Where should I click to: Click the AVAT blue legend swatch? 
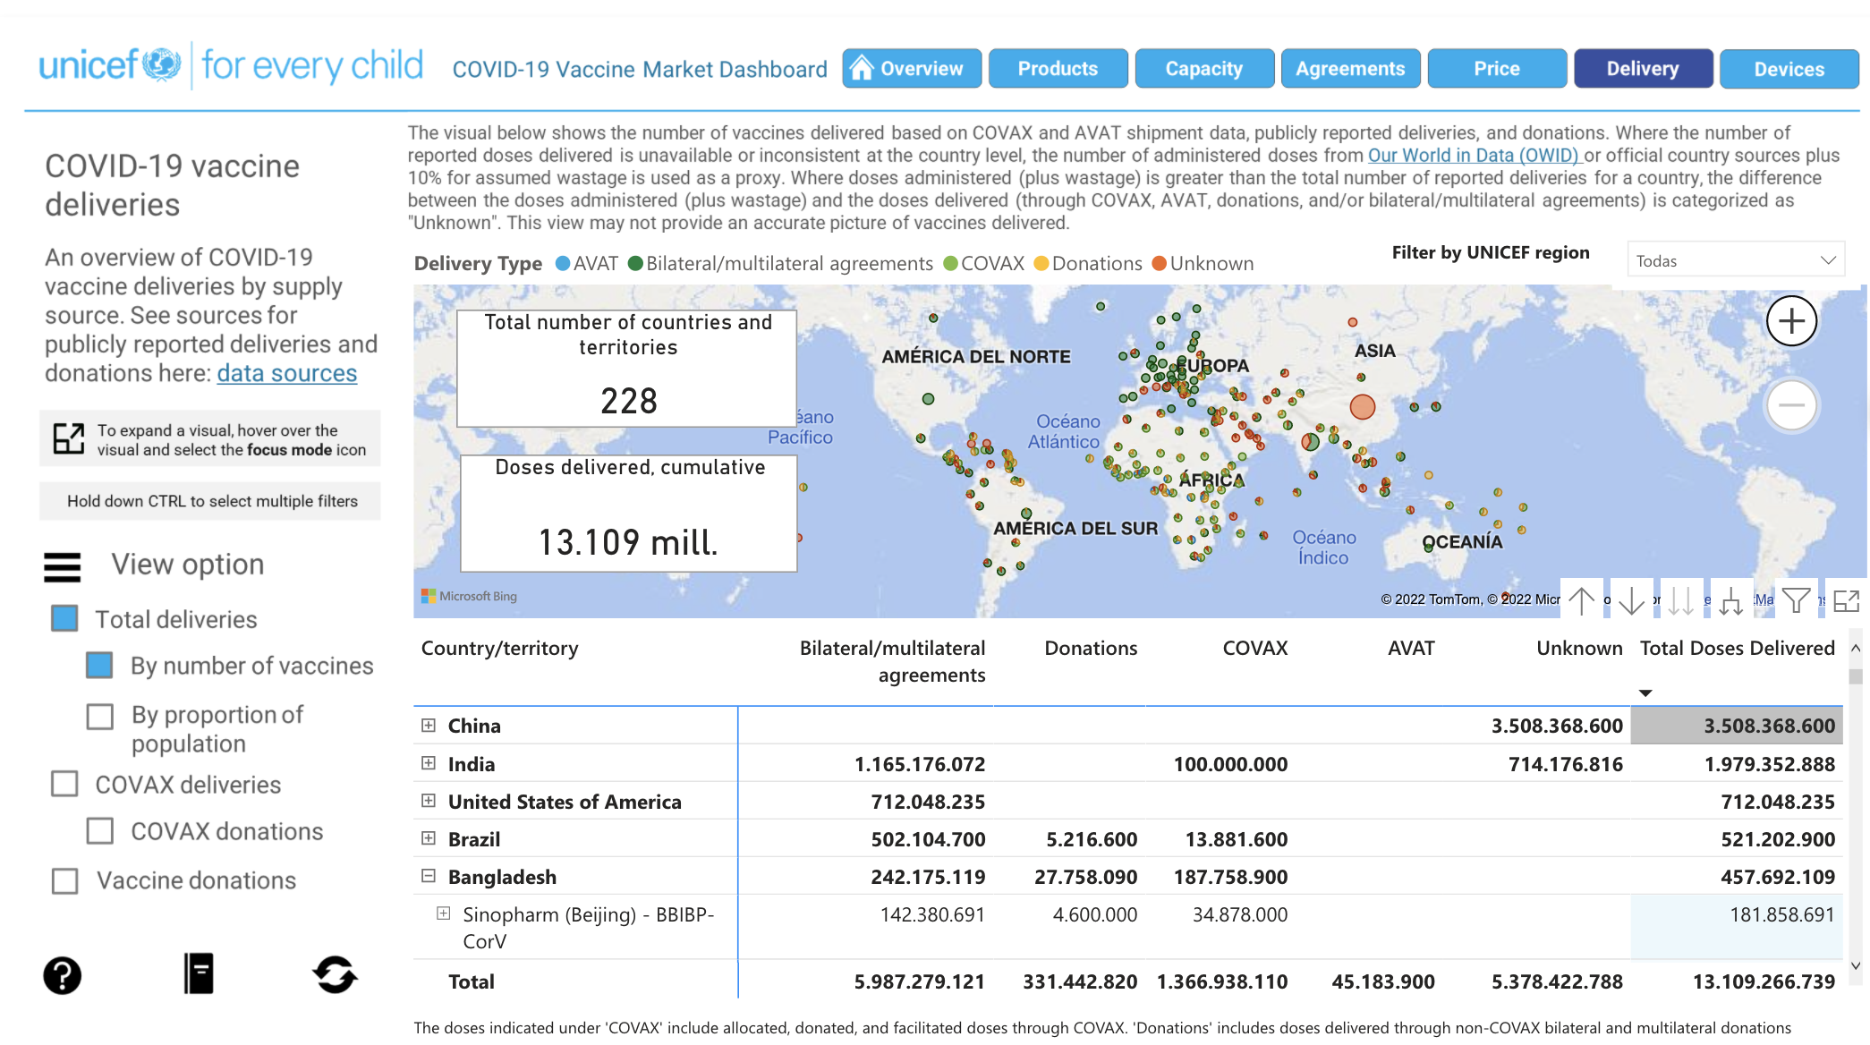[563, 263]
